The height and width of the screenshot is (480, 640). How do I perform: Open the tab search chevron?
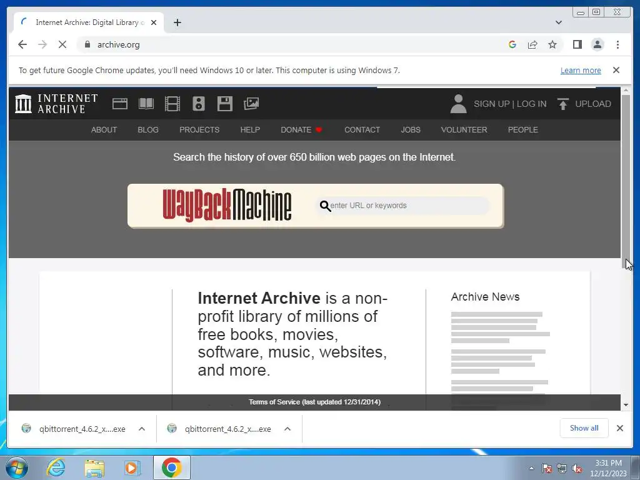pyautogui.click(x=559, y=22)
